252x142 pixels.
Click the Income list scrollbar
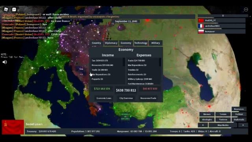[x=124, y=62]
